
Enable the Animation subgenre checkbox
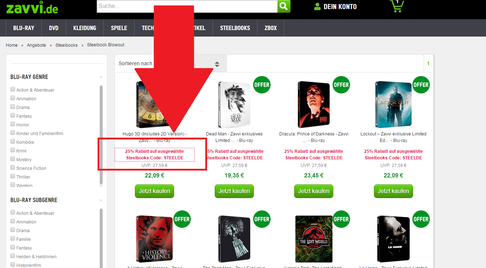click(13, 221)
